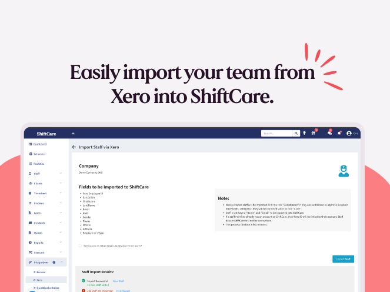Click the Import Staff button
The height and width of the screenshot is (292, 390).
coord(344,259)
